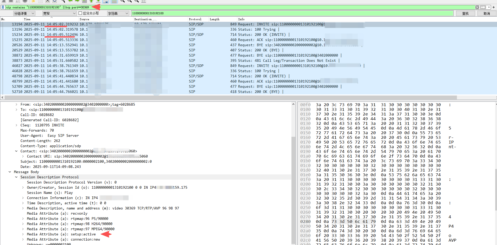Click the plus icon to add filter button
Screen dimensions: 497x245
(x=494, y=7)
